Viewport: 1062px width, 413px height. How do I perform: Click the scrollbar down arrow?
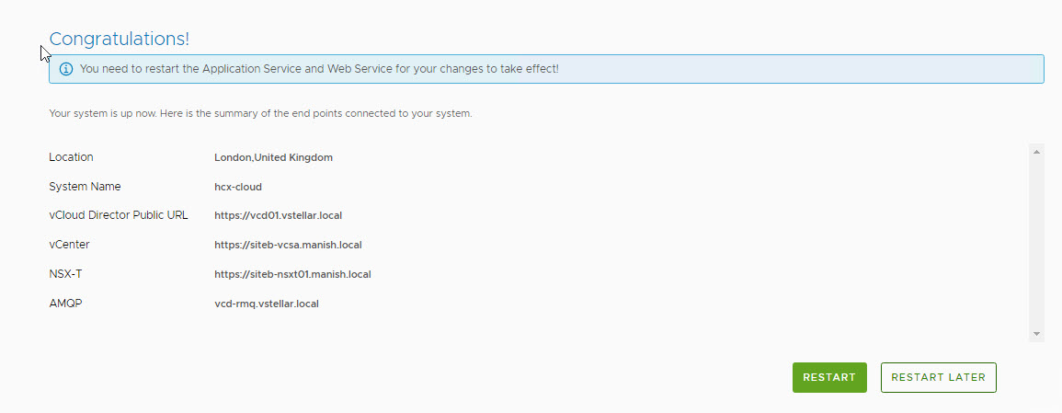tap(1036, 334)
